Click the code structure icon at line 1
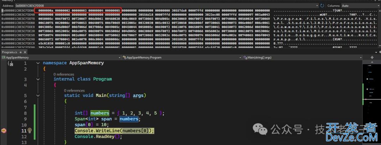 (x=11, y=64)
